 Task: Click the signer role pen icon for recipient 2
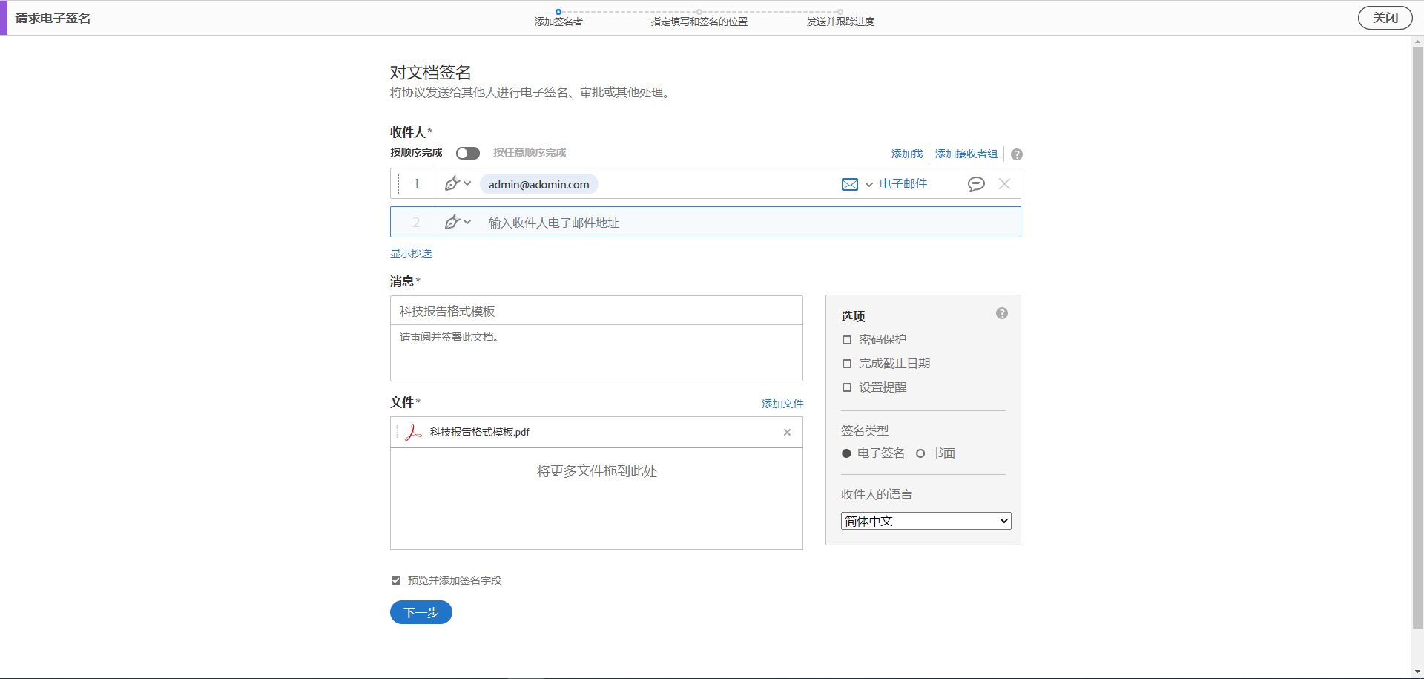(x=452, y=222)
